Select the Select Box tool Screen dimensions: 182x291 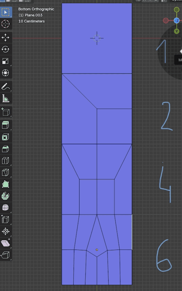pos(6,12)
